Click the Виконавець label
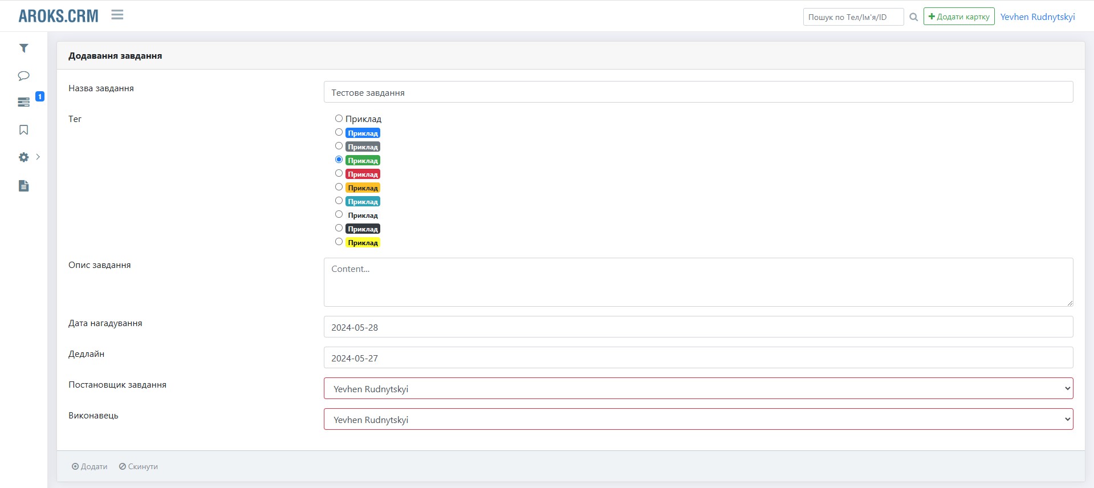The image size is (1094, 488). (x=93, y=416)
